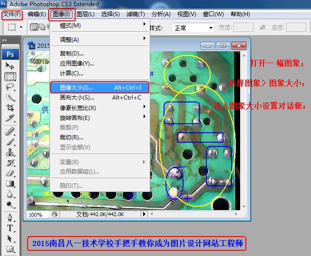Screen dimensions: 311x256
Task: Open the 图层(L) menu
Action: click(86, 14)
